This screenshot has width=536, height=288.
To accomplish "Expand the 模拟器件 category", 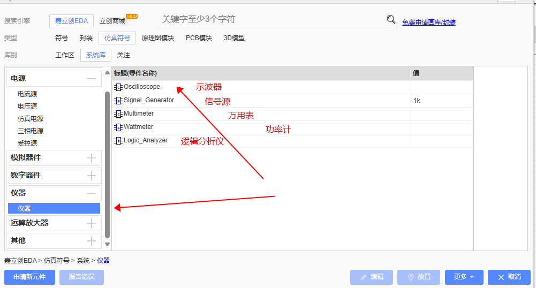I will (x=92, y=158).
